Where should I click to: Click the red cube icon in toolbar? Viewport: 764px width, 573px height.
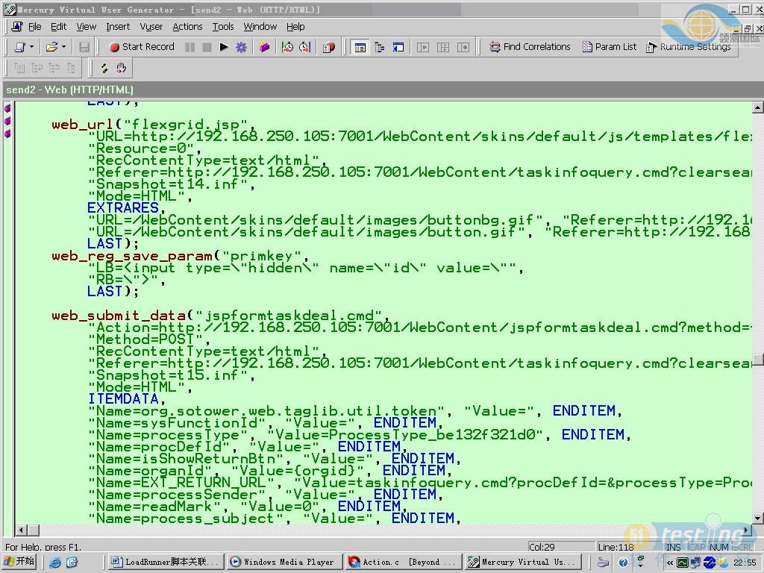pyautogui.click(x=329, y=47)
